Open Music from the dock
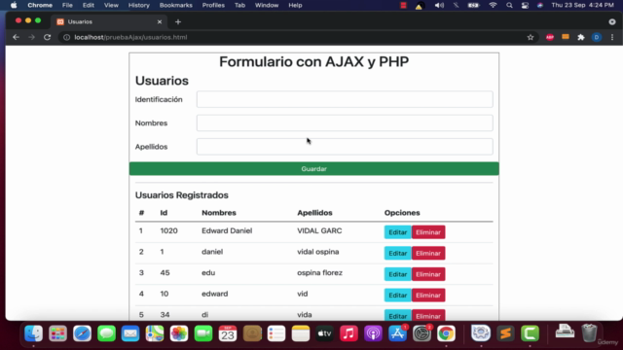This screenshot has width=623, height=350. pos(348,333)
